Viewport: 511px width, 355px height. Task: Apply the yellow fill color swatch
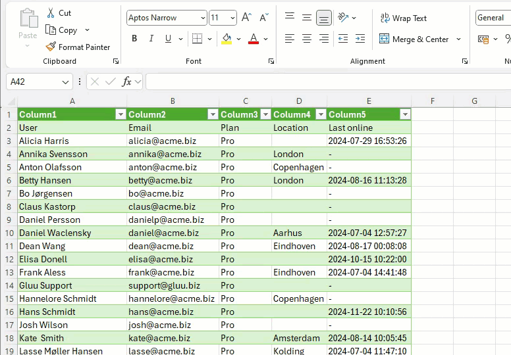pyautogui.click(x=227, y=39)
